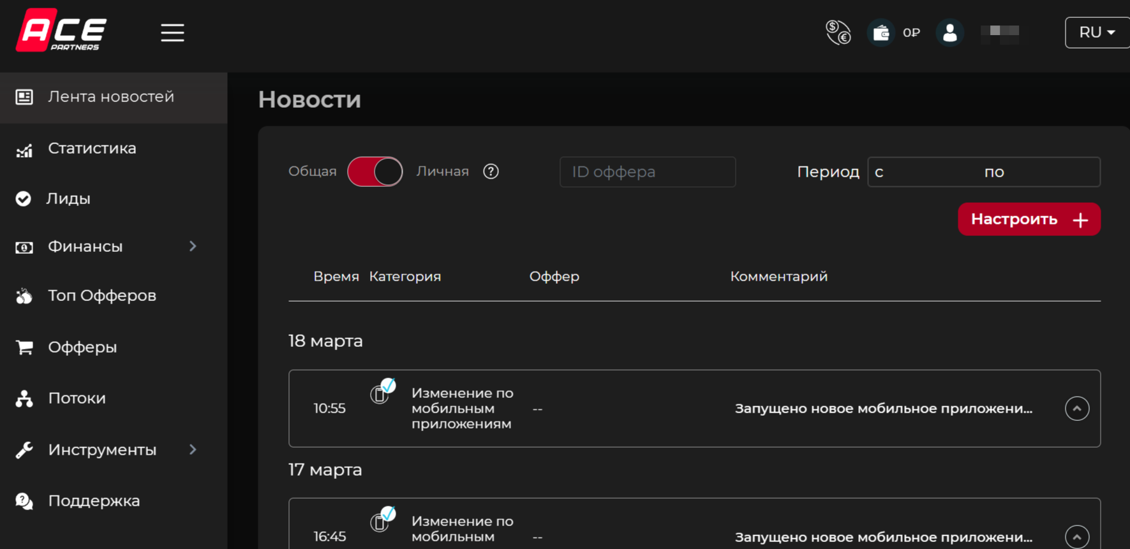Click the 0₽ balance amount
This screenshot has height=549, width=1130.
(911, 33)
